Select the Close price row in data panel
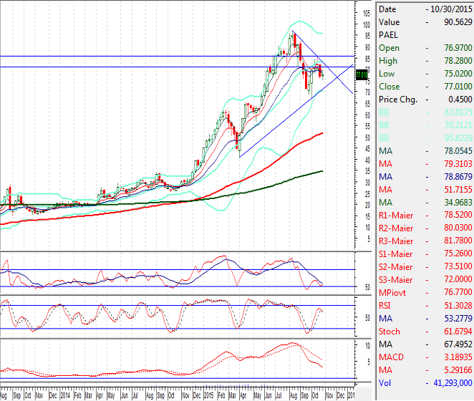 (424, 86)
